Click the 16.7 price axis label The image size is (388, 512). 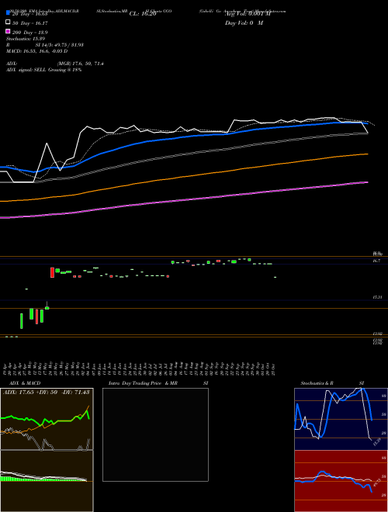(x=376, y=261)
